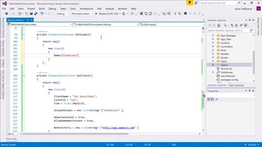Click the Navigate Backward toolbar icon
Screen dimensions: 262x147
tap(7, 13)
